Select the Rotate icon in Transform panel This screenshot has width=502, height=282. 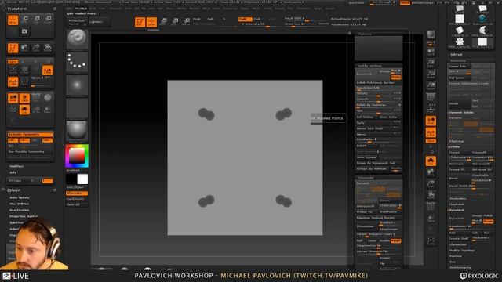tap(48, 20)
